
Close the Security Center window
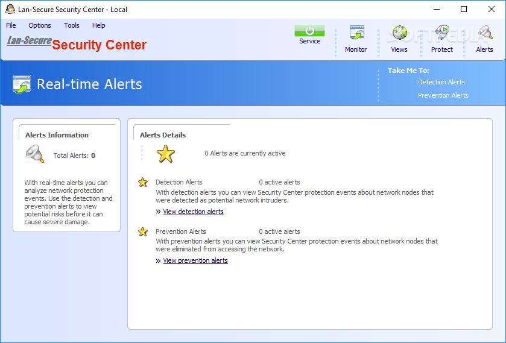[x=491, y=10]
